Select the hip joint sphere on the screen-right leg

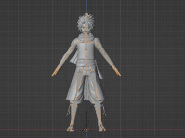[x=92, y=70]
